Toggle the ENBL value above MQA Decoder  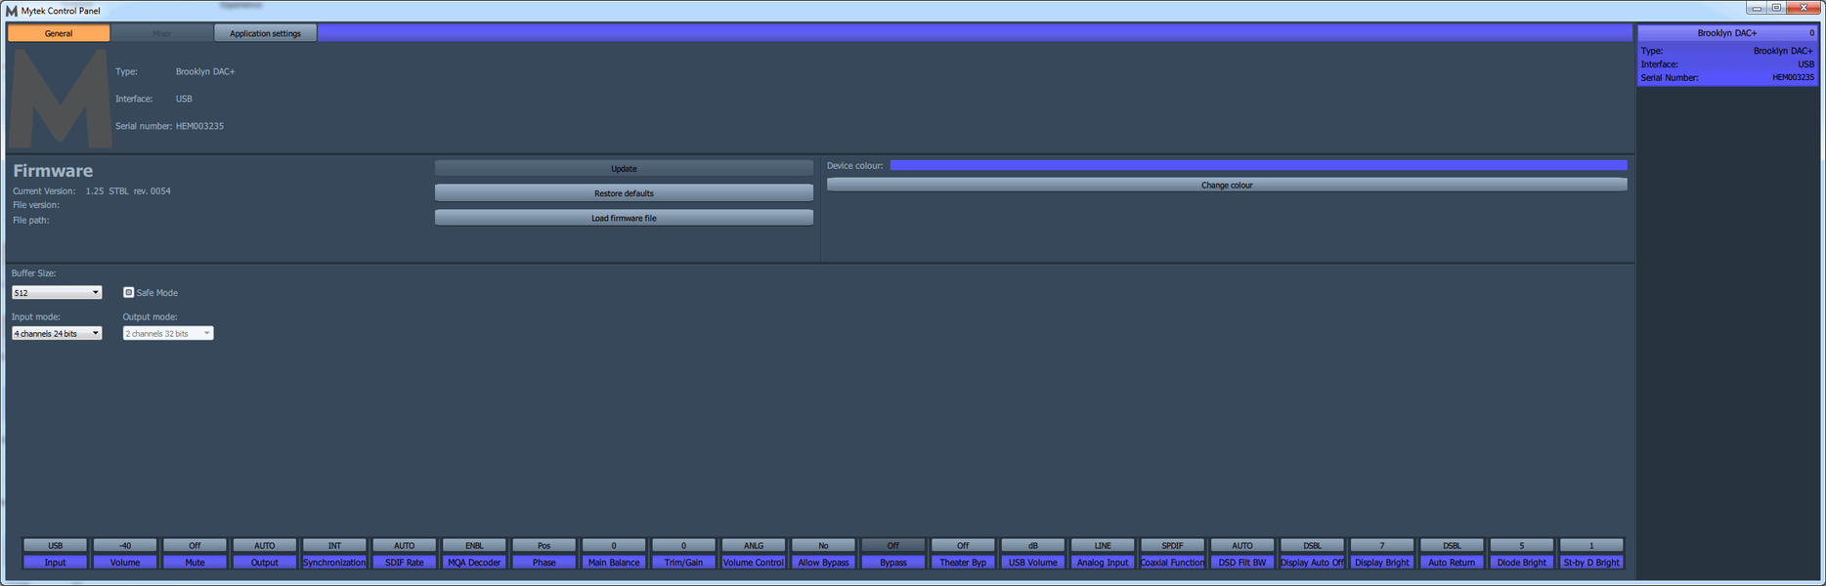coord(474,546)
